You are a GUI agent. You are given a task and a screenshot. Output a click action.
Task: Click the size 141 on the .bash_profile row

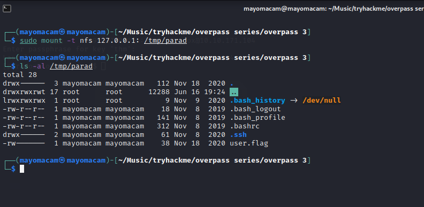click(x=163, y=118)
